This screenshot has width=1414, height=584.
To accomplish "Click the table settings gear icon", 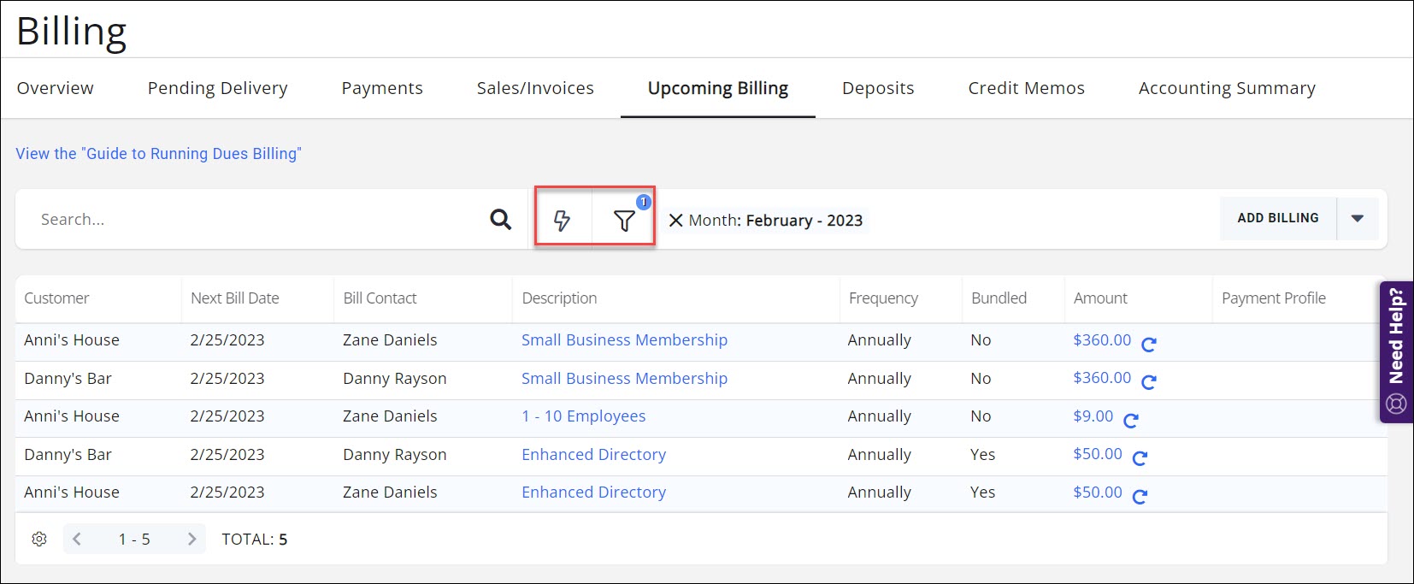I will [x=39, y=539].
